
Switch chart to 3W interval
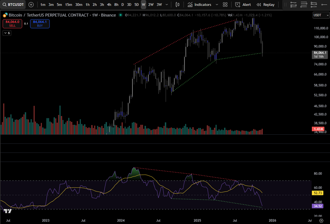coord(159,4)
